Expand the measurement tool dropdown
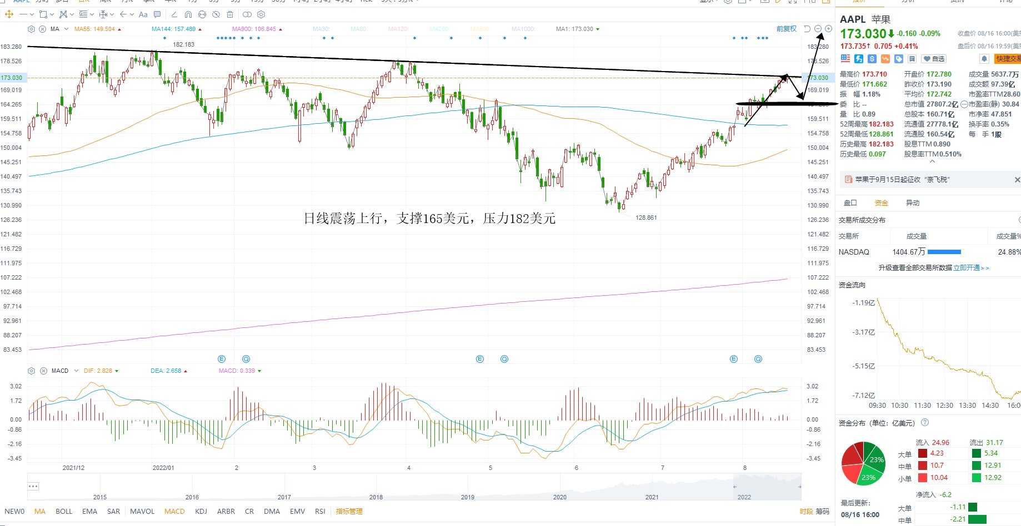 coord(112,14)
